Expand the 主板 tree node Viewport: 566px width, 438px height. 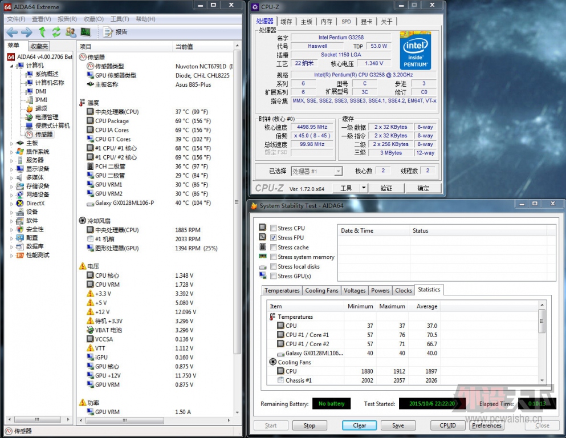[x=11, y=143]
